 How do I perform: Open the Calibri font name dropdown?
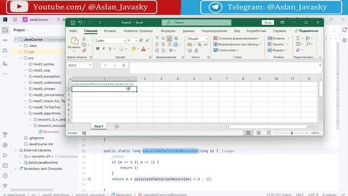click(125, 41)
